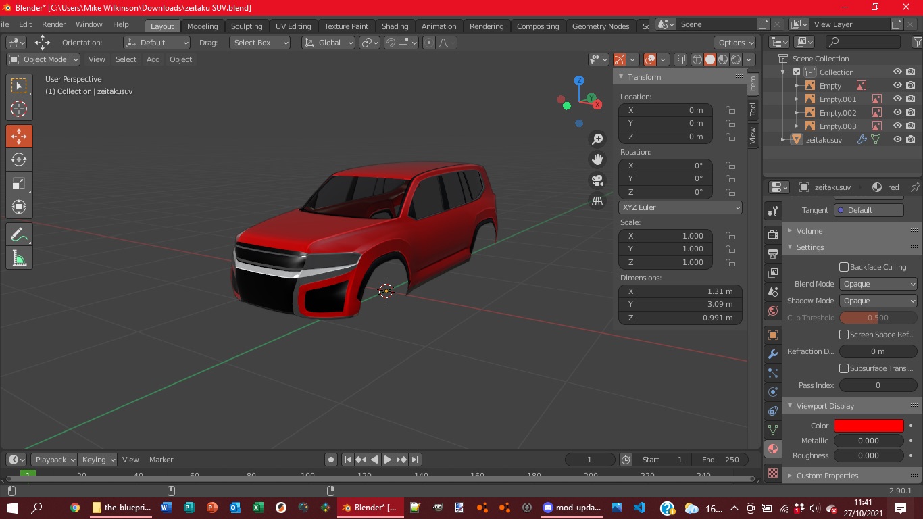Click the zoom magnifier viewport icon

[597, 139]
